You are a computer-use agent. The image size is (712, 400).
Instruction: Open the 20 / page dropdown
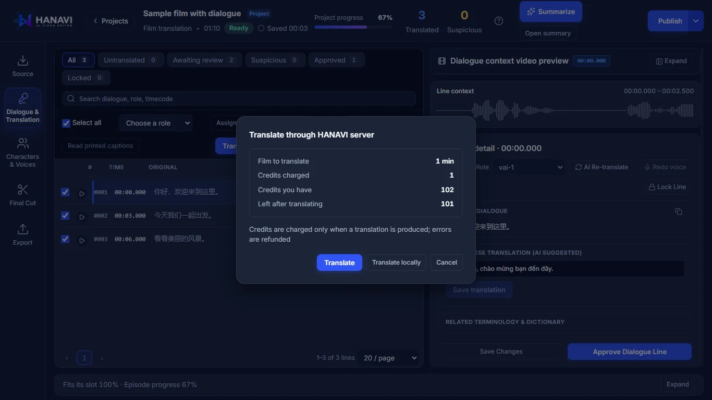pyautogui.click(x=390, y=358)
